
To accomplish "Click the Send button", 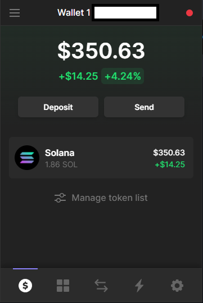I will point(144,107).
